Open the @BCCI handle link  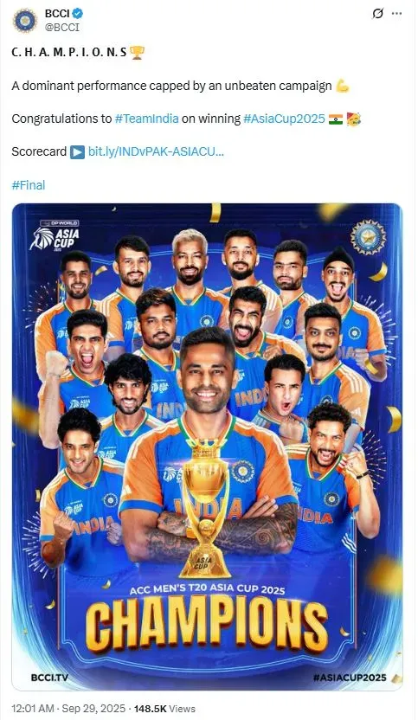62,28
